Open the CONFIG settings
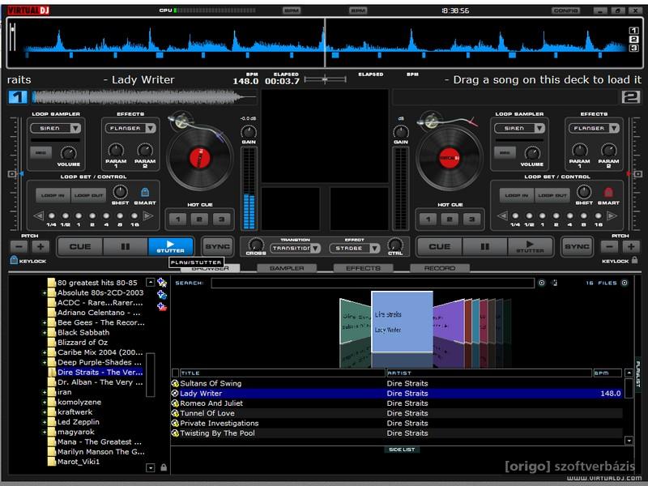Screen dimensions: 648x486 (565, 11)
